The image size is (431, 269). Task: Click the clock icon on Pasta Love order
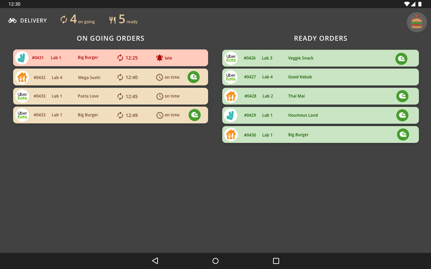pyautogui.click(x=160, y=97)
